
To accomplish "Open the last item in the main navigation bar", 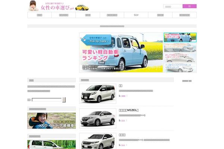I will click(x=184, y=15).
